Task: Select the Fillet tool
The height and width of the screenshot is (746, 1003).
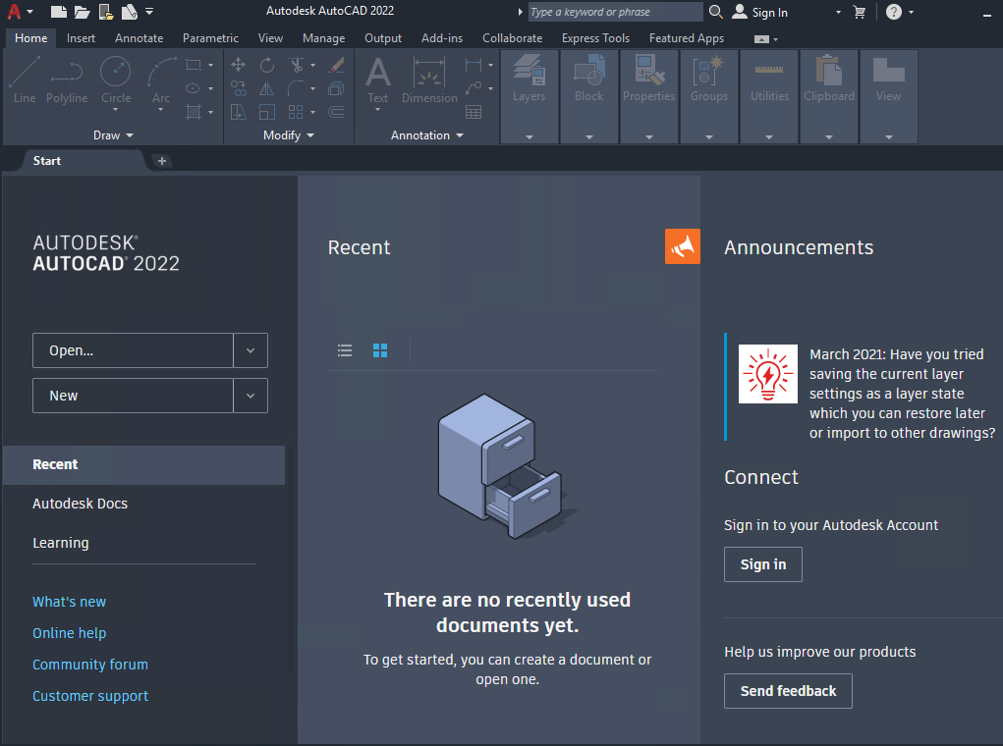Action: [296, 88]
